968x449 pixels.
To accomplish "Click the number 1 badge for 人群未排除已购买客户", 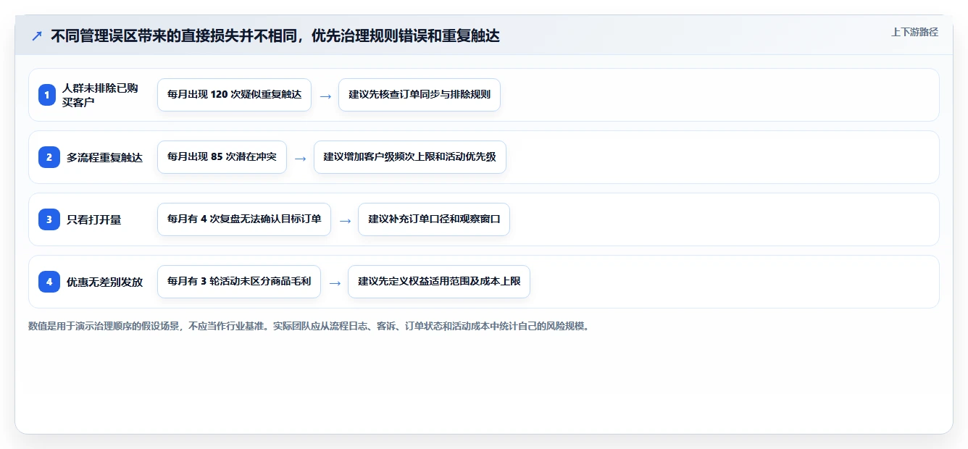I will click(47, 95).
